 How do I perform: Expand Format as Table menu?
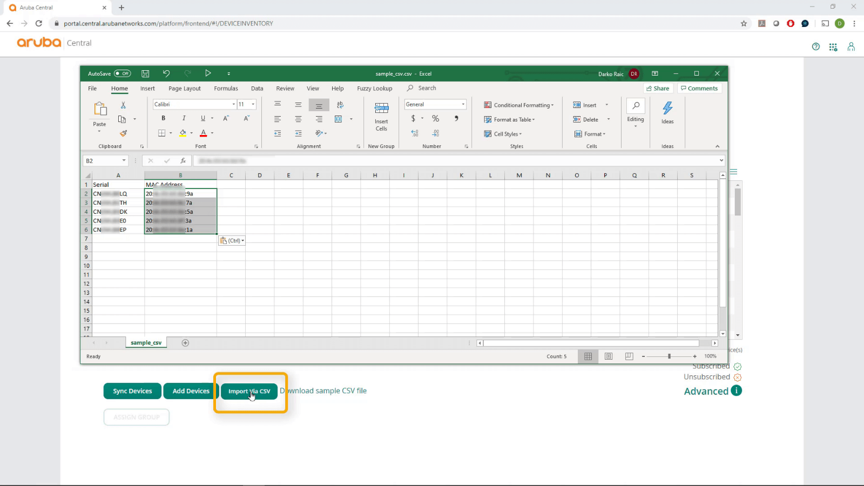click(509, 120)
